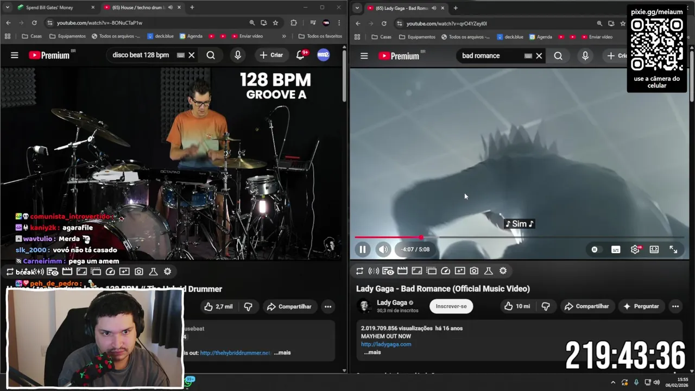Start voice search in right YouTube window
695x391 pixels.
(x=585, y=55)
